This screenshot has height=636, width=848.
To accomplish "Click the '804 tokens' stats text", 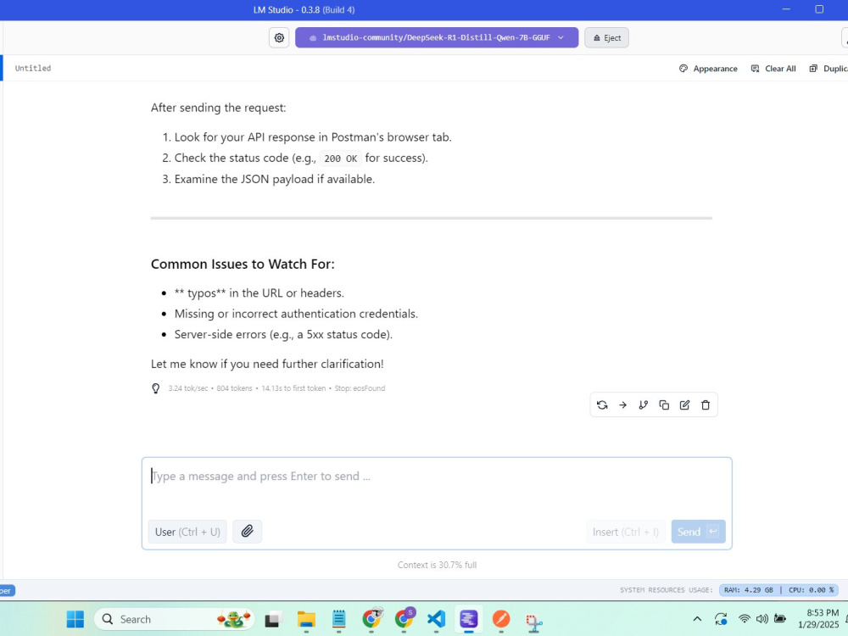I will 234,388.
